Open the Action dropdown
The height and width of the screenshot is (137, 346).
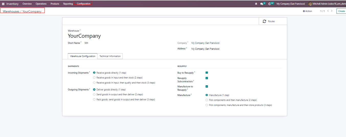click(x=307, y=11)
